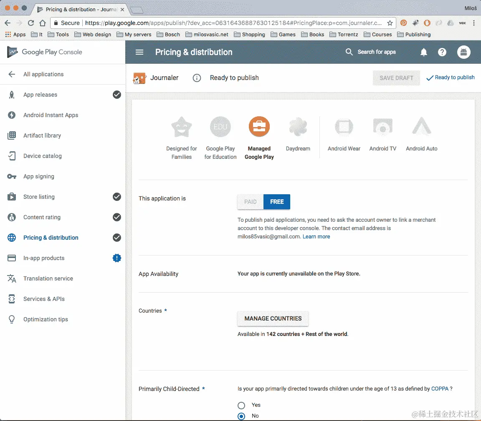
Task: Open Store listing section
Action: pos(39,197)
